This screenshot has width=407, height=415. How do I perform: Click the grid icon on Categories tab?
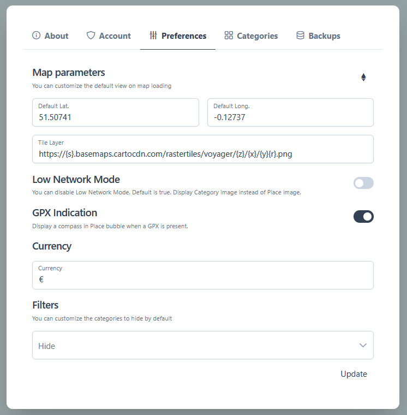[x=229, y=35]
